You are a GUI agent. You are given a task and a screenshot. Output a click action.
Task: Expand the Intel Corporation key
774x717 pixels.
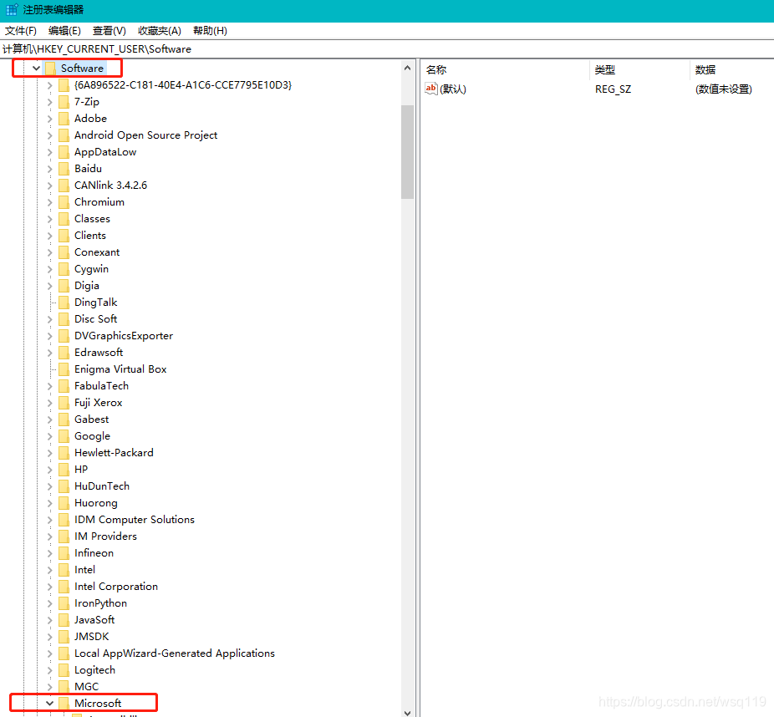coord(49,587)
